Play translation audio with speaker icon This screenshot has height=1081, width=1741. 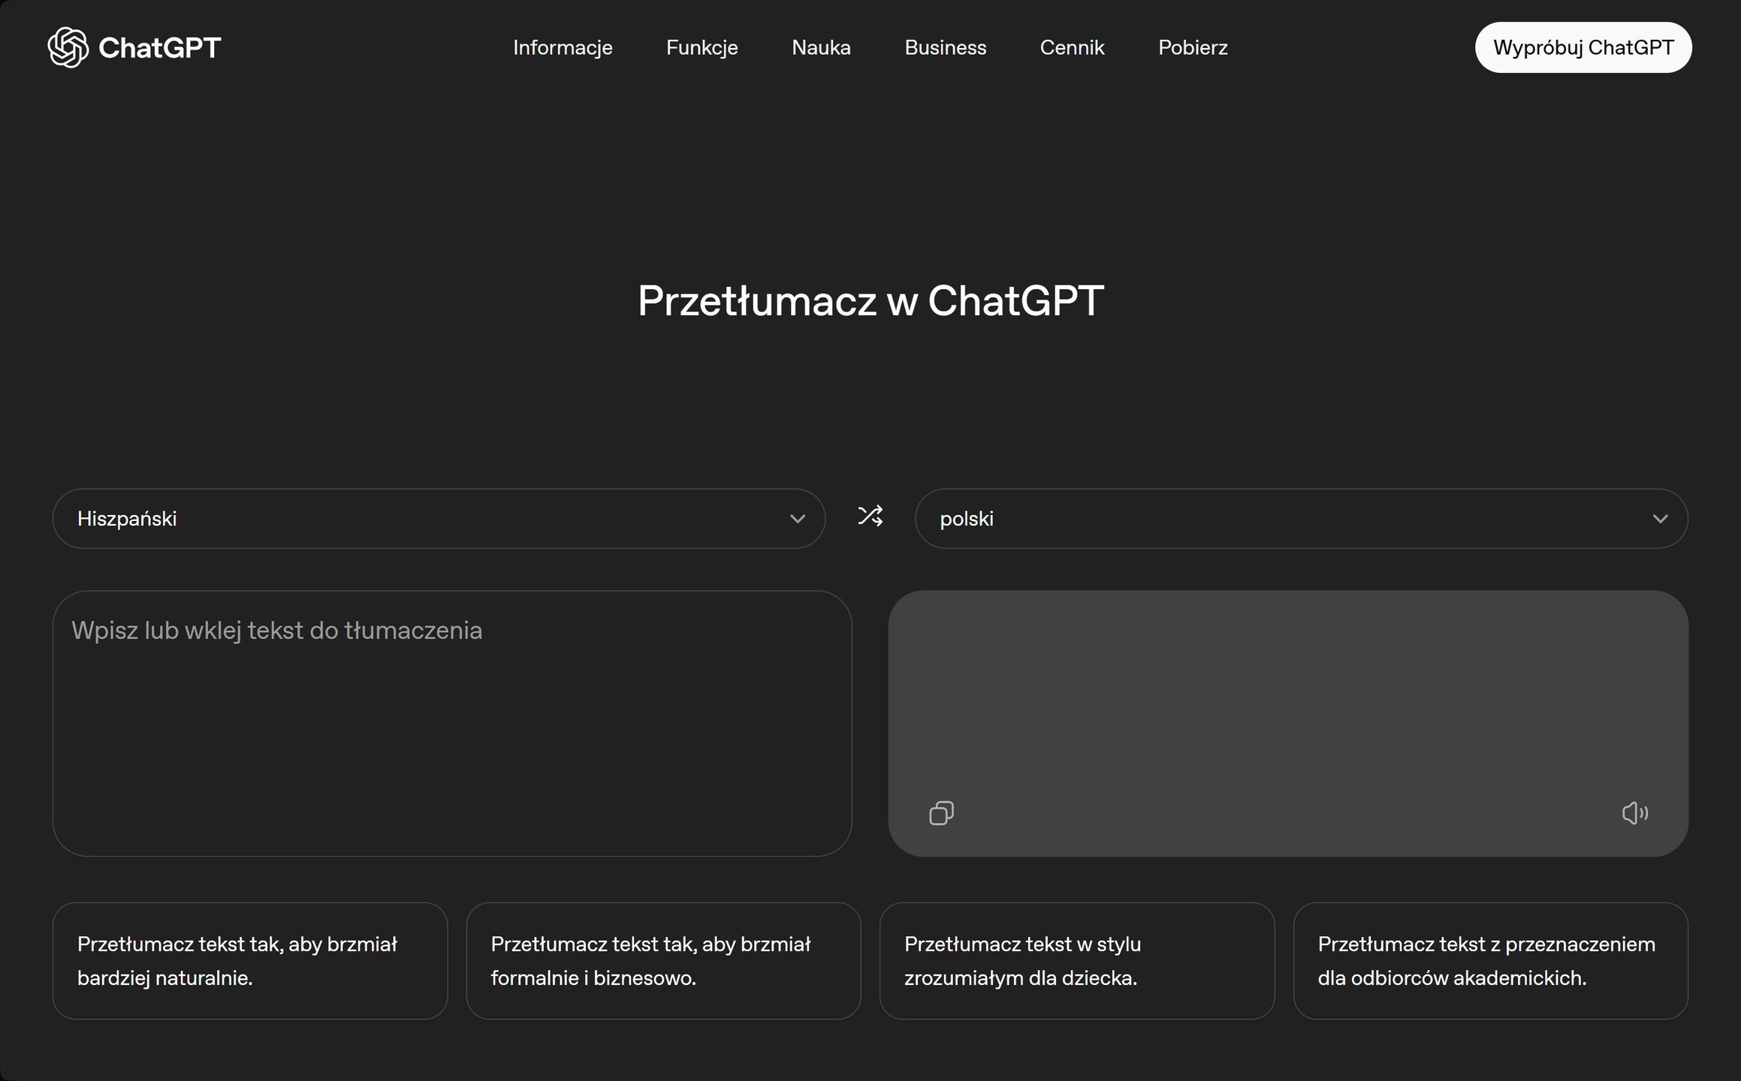1635,813
